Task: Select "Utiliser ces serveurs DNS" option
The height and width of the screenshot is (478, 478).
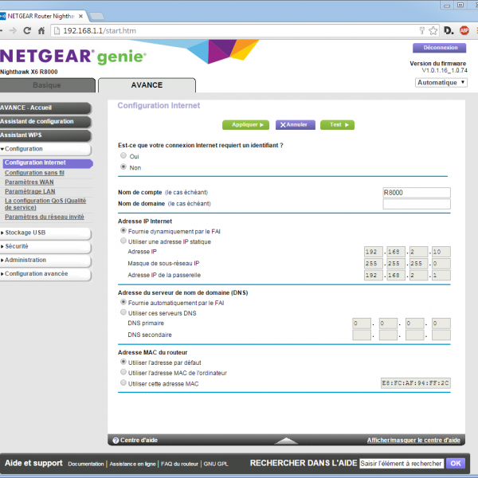Action: [x=123, y=313]
